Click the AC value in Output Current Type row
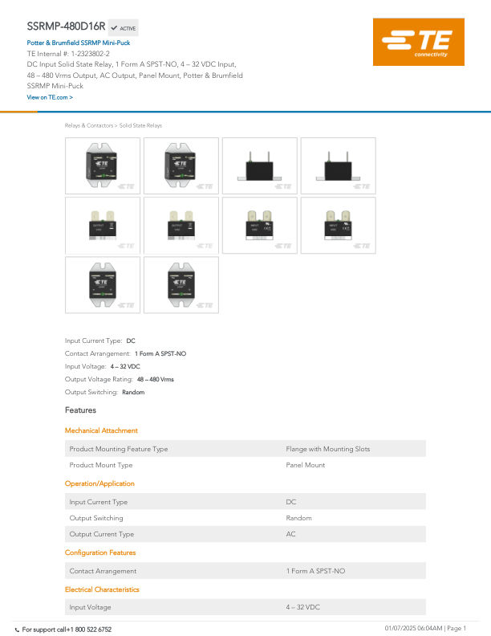This screenshot has width=491, height=636. [291, 534]
